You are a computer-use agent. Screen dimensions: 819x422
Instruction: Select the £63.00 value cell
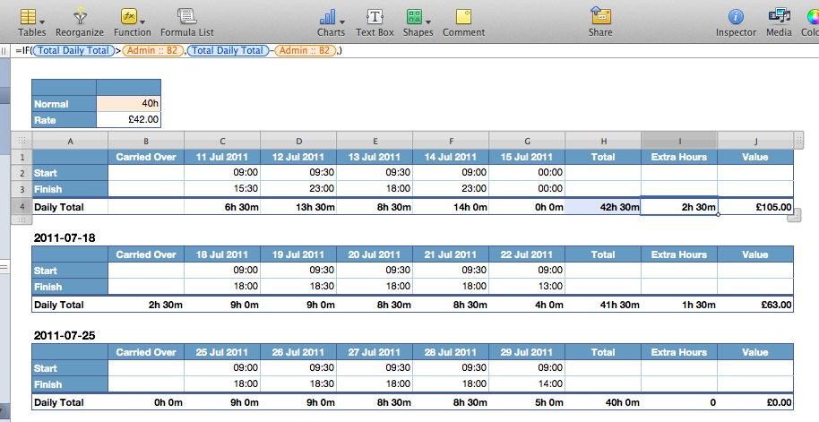[755, 305]
